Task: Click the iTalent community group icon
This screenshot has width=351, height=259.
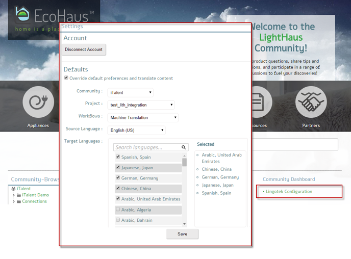Action: coord(13,189)
